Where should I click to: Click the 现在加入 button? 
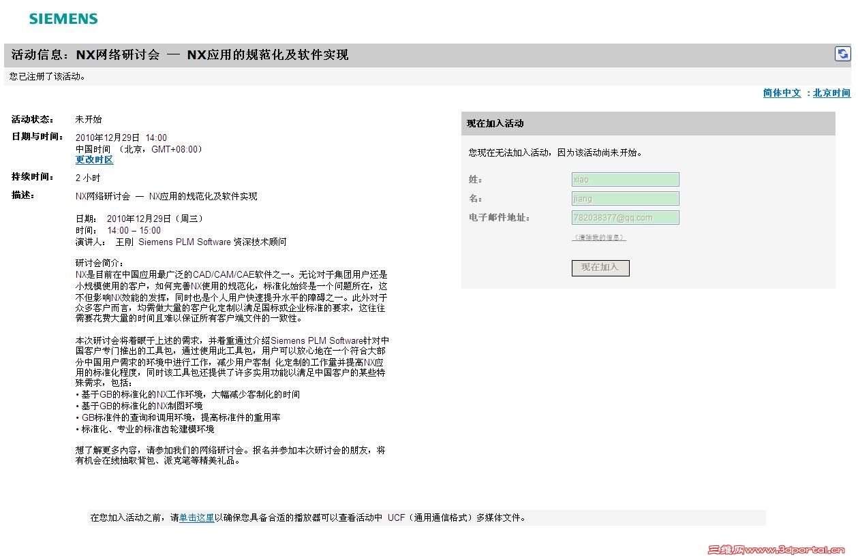600,268
